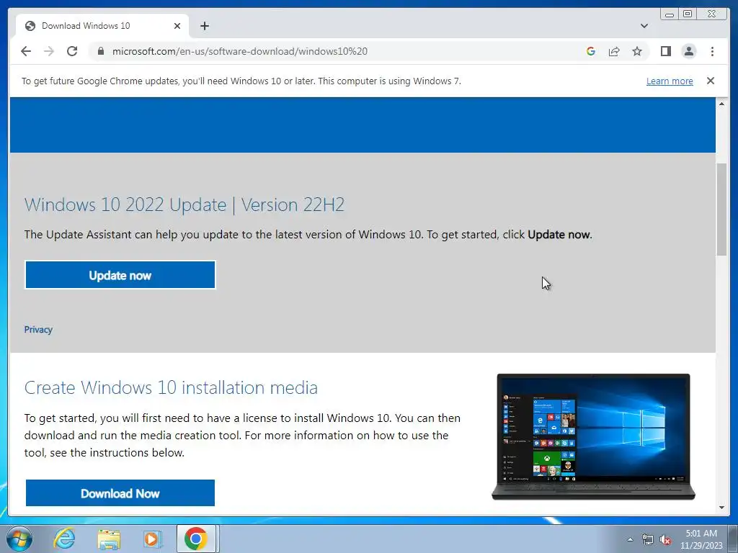Image resolution: width=738 pixels, height=553 pixels.
Task: Click the forward navigation arrow
Action: pos(49,51)
